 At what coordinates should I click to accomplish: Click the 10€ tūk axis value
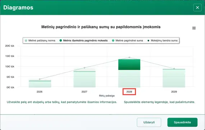coord(10,67)
